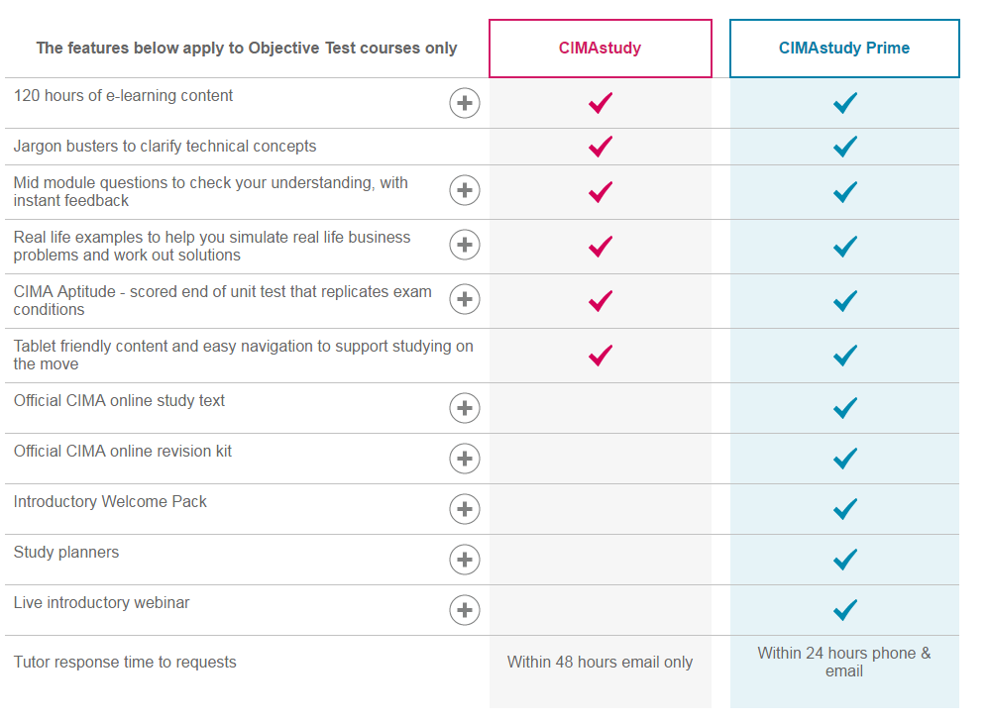Click the CIMAstudy column header
Viewport: 989px width, 721px height.
click(x=600, y=48)
